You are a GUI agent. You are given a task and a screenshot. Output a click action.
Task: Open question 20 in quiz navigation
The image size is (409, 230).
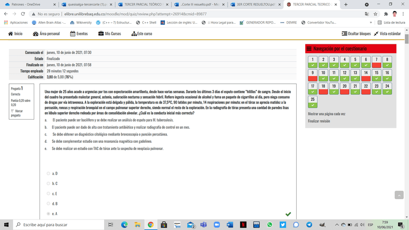tap(344, 88)
